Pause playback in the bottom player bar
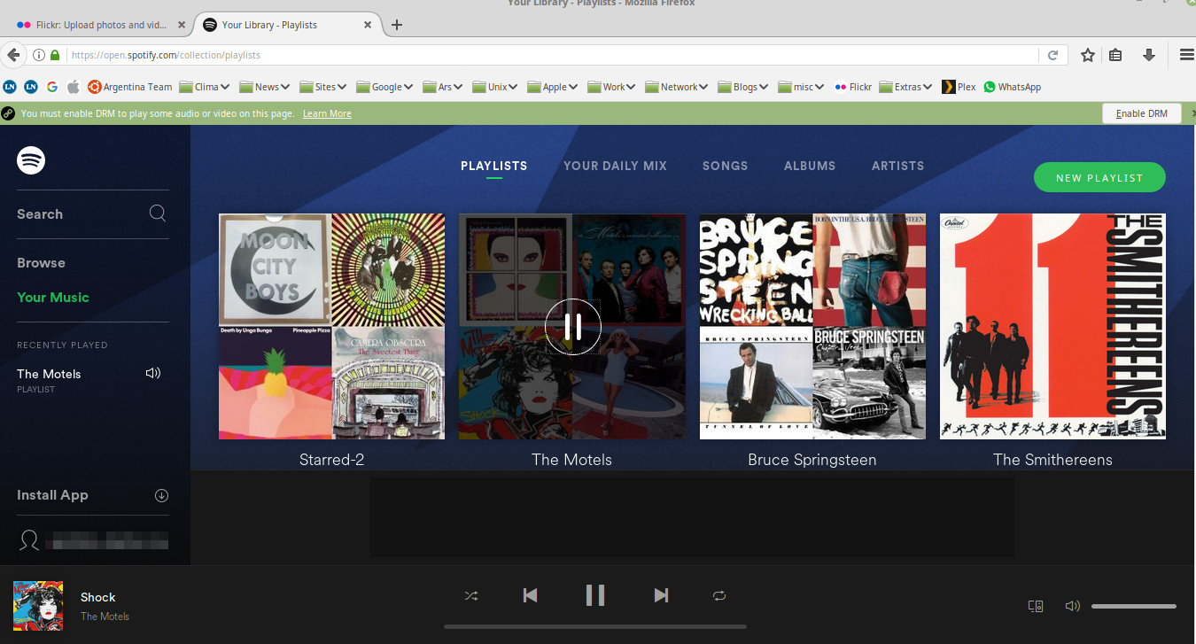Viewport: 1196px width, 644px height. pyautogui.click(x=595, y=595)
